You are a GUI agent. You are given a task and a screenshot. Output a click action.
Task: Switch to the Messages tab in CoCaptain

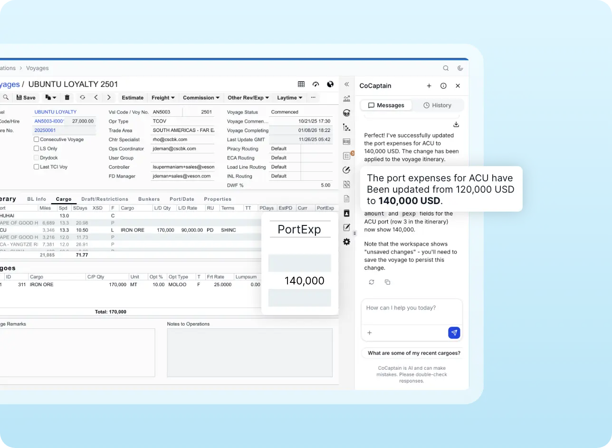pyautogui.click(x=386, y=105)
